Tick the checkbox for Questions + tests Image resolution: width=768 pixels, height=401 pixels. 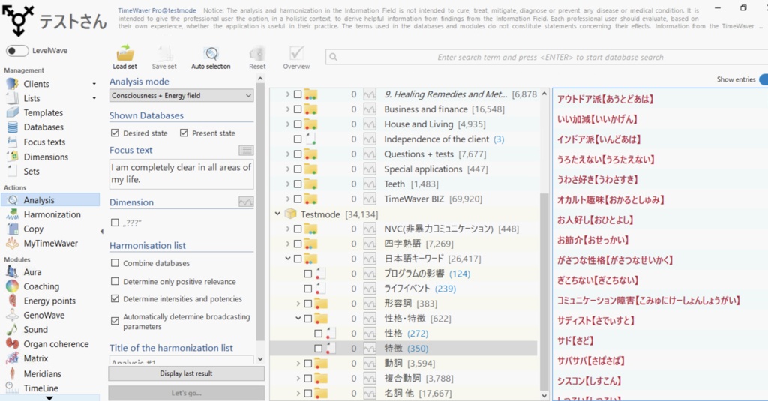298,154
